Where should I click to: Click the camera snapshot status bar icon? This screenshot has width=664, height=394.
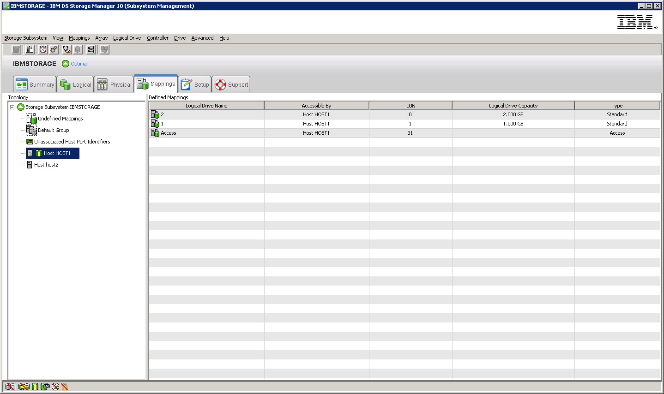[x=45, y=387]
